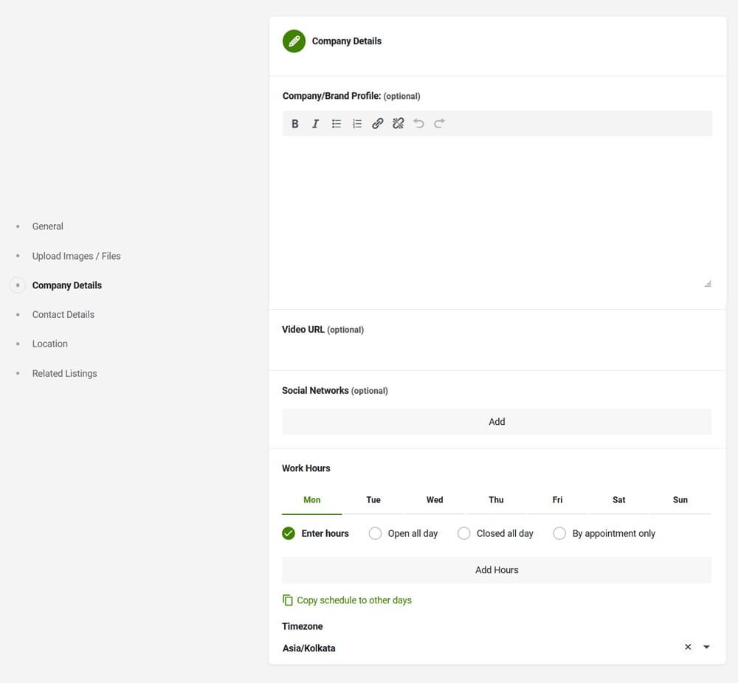
Task: Add a social network entry
Action: [x=497, y=422]
